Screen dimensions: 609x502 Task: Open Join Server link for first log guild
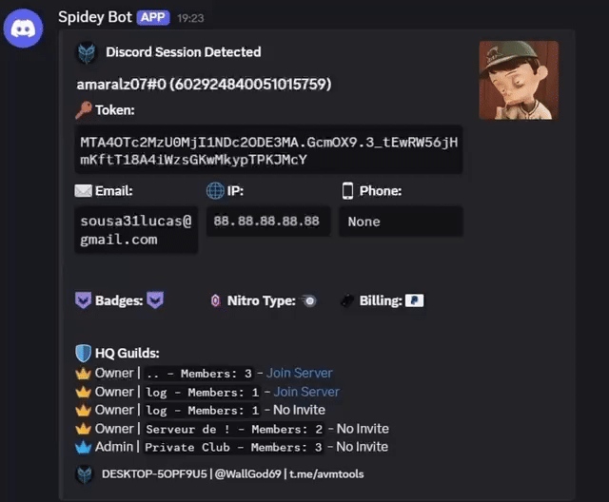[306, 391]
